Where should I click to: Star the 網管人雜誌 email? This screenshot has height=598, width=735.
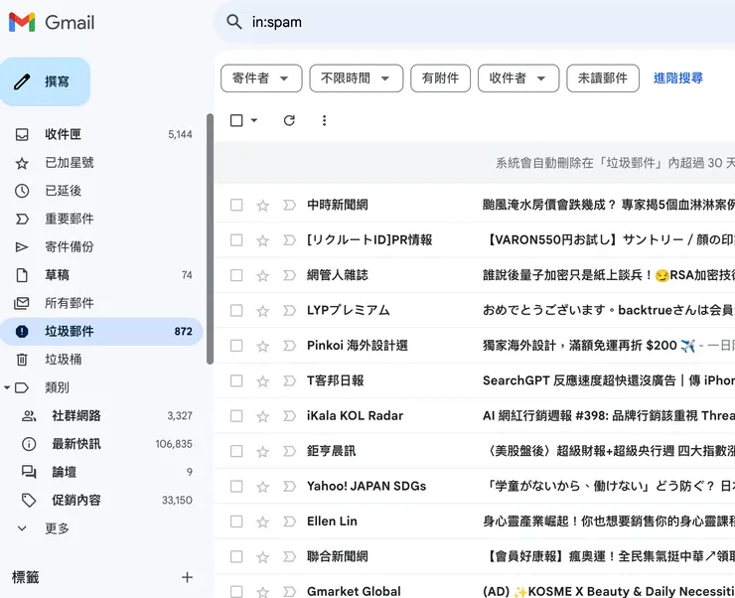262,275
